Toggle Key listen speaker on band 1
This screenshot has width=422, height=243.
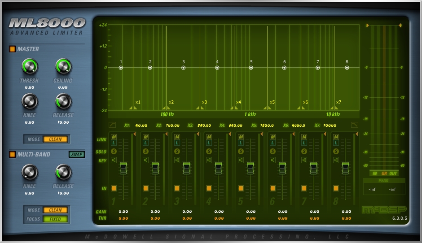[114, 160]
